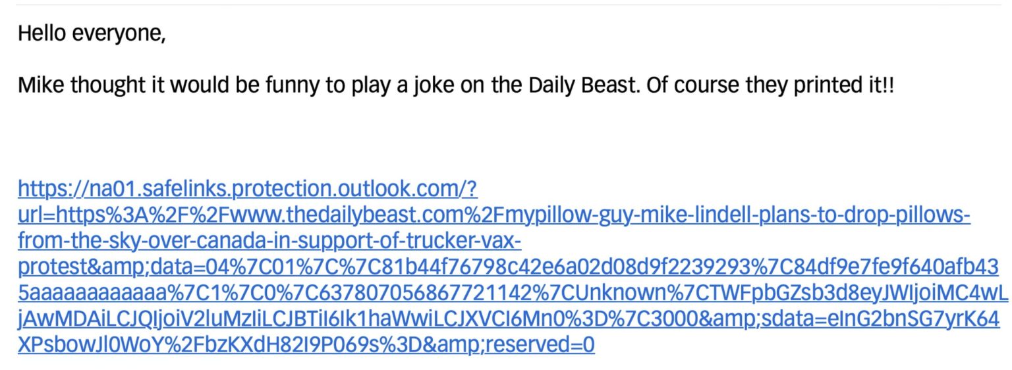Click the link line starting with "protest&amp;data"
The height and width of the screenshot is (370, 1012).
(x=507, y=267)
